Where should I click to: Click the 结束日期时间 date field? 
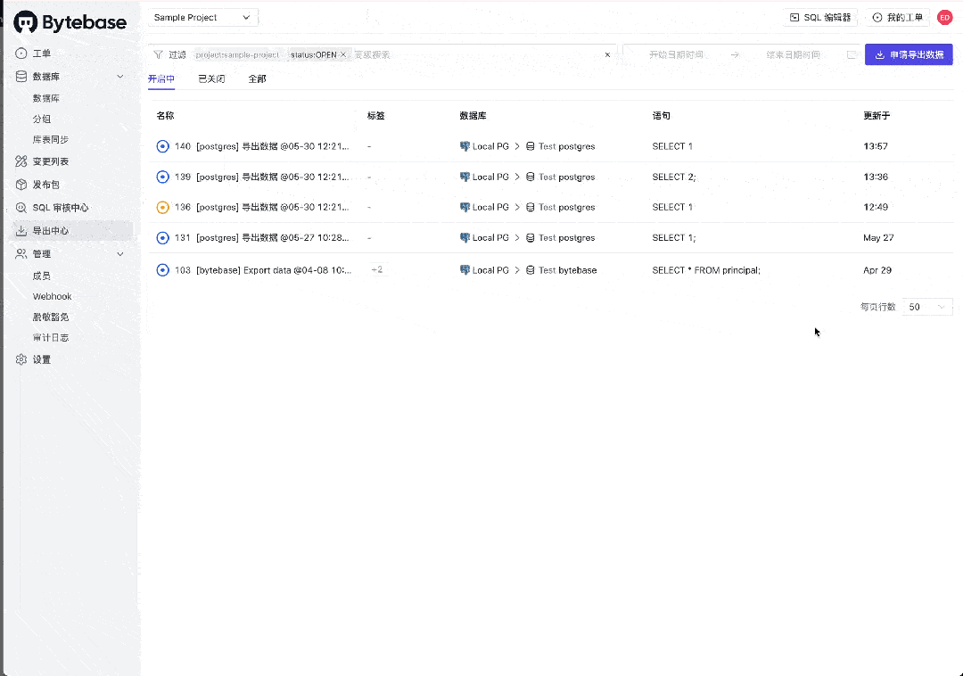point(793,54)
